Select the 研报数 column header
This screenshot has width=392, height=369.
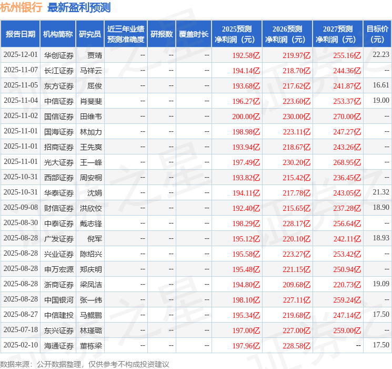coord(162,34)
